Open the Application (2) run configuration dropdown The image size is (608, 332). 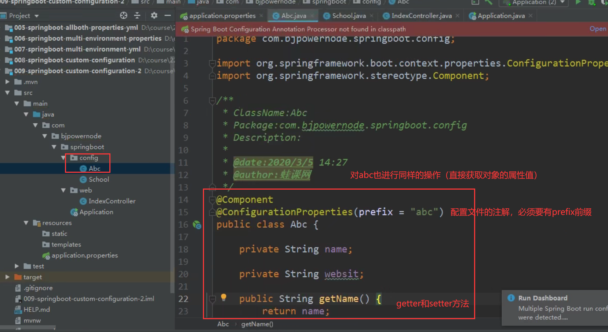pos(534,3)
